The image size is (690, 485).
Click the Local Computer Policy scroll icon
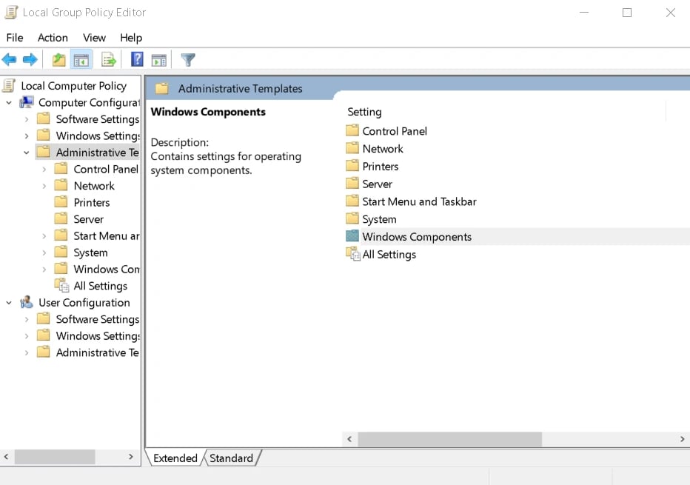coord(9,85)
